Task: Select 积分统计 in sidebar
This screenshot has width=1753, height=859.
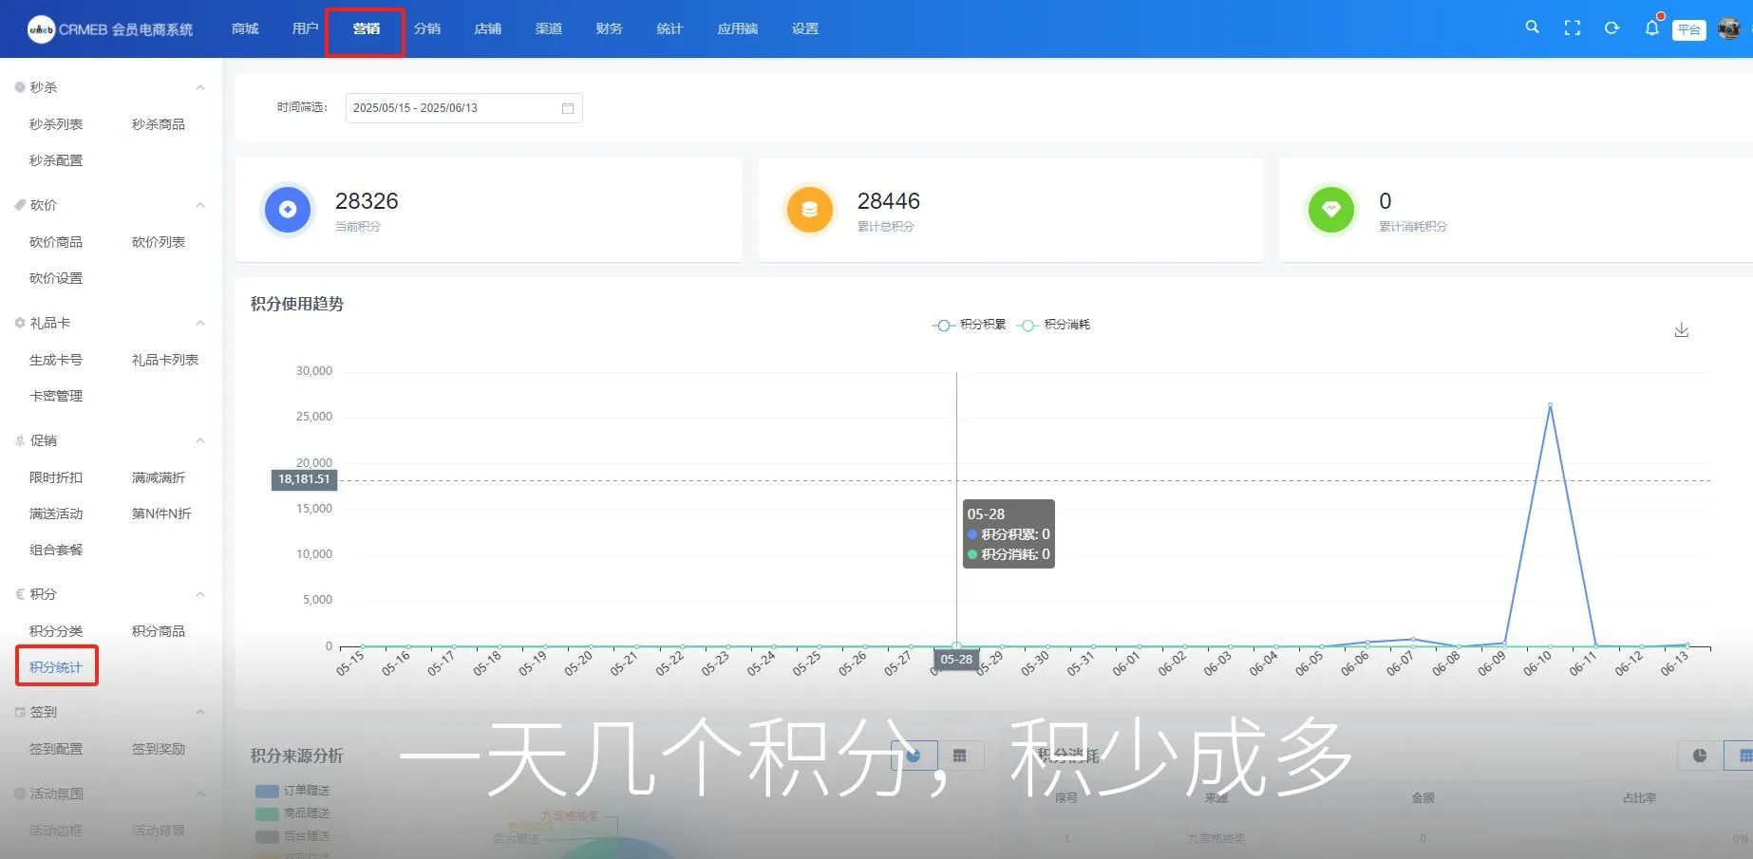Action: coord(56,667)
